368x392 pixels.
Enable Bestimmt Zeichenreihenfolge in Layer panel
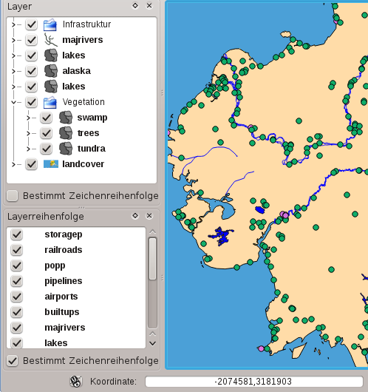coord(13,196)
